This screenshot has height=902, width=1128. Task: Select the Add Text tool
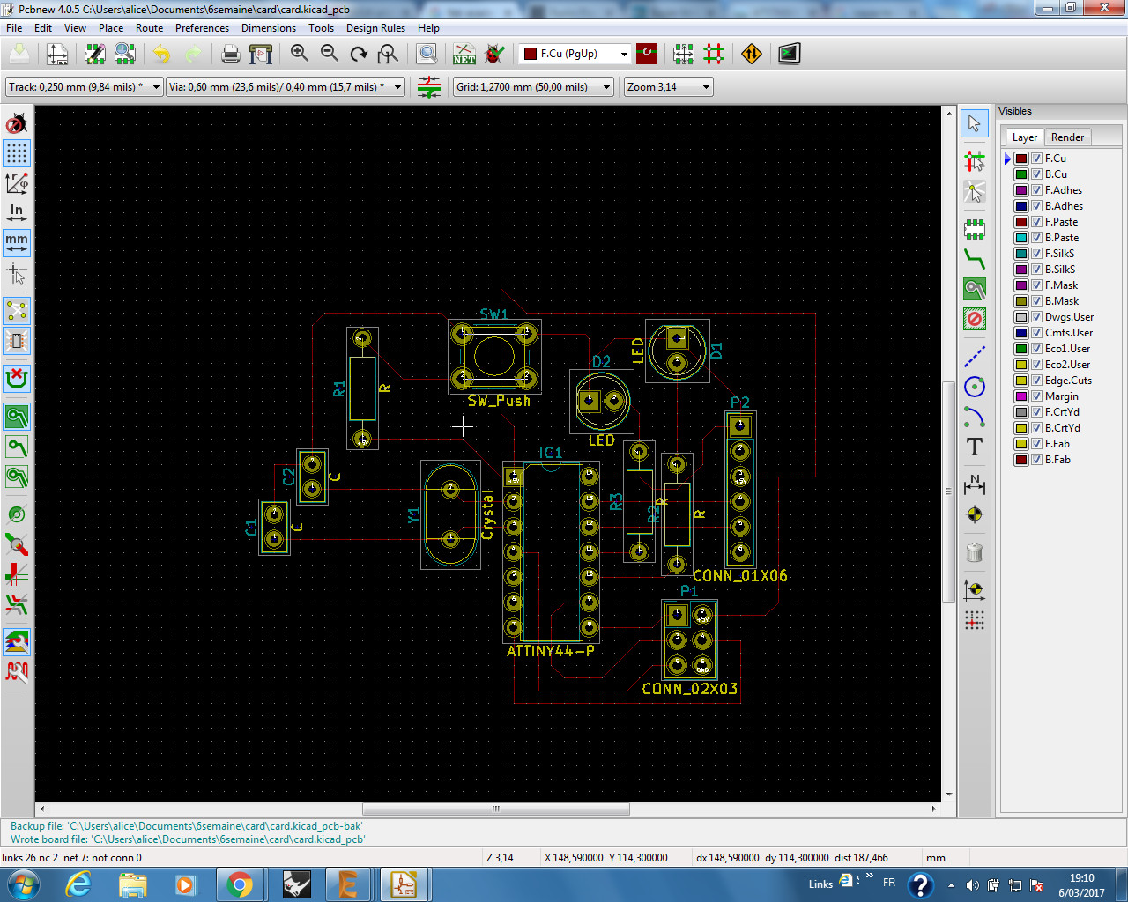tap(974, 447)
